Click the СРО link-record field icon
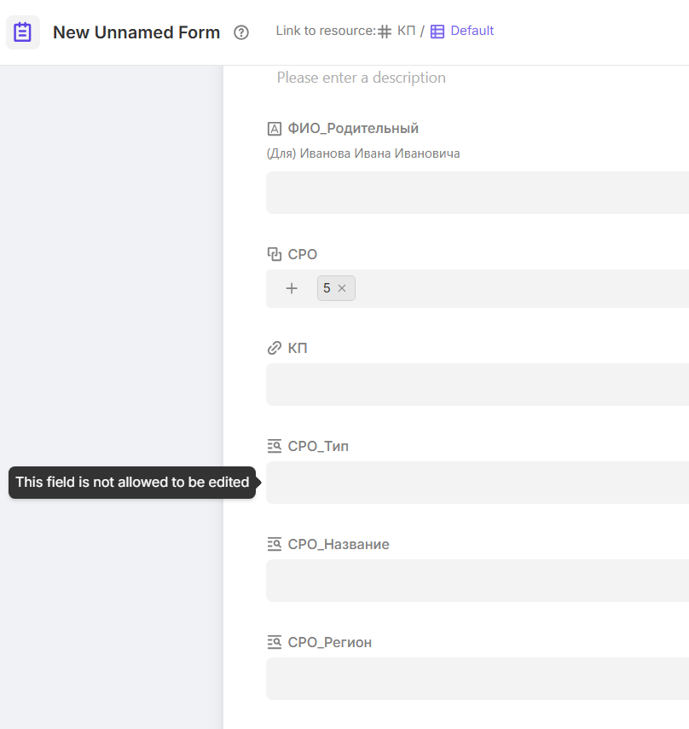The image size is (689, 729). tap(275, 254)
